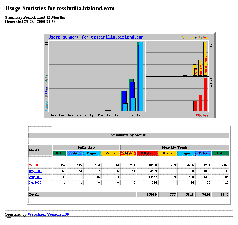Click the Summary by Month table title

pyautogui.click(x=129, y=135)
